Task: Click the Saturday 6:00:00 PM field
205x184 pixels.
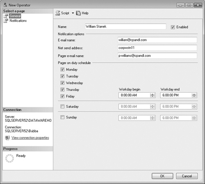Action: 178,107
